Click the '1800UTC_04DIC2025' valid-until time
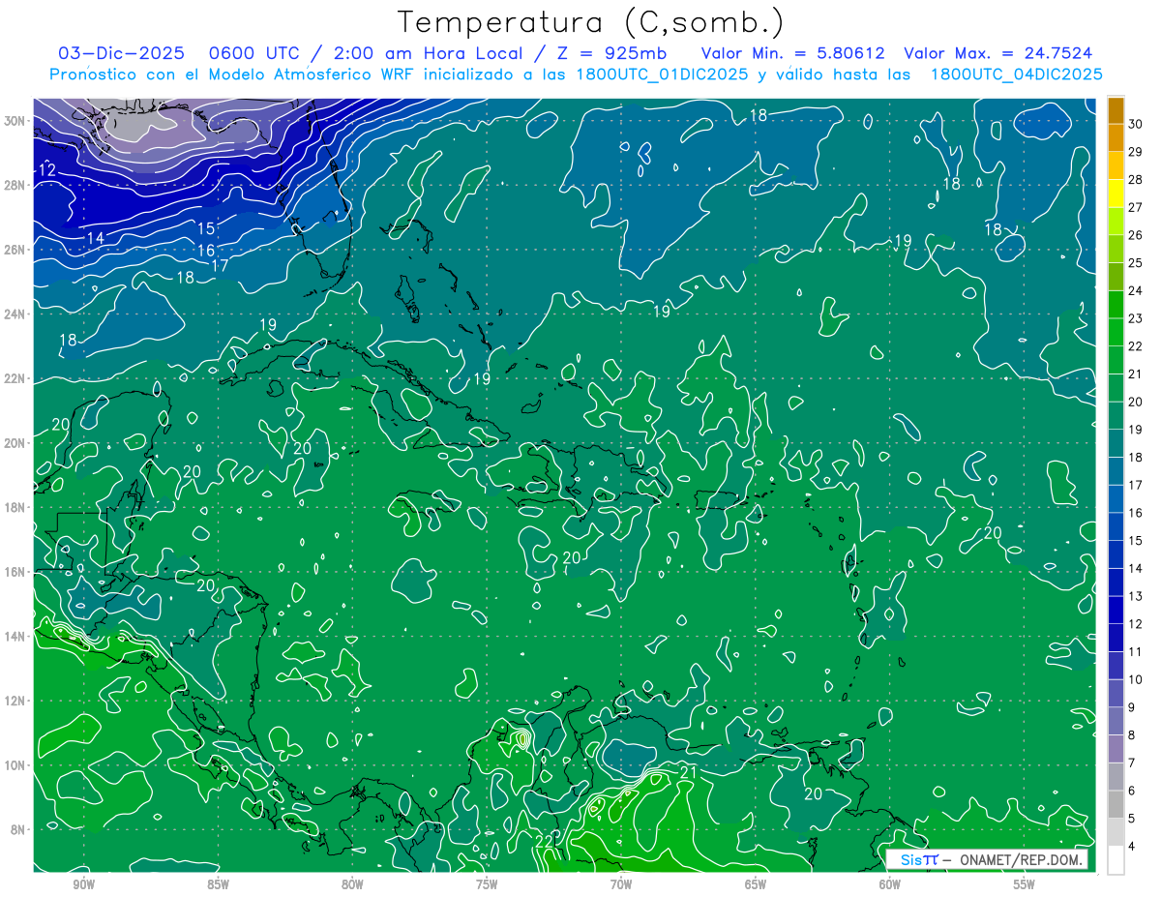Image resolution: width=1161 pixels, height=897 pixels. pos(1016,75)
